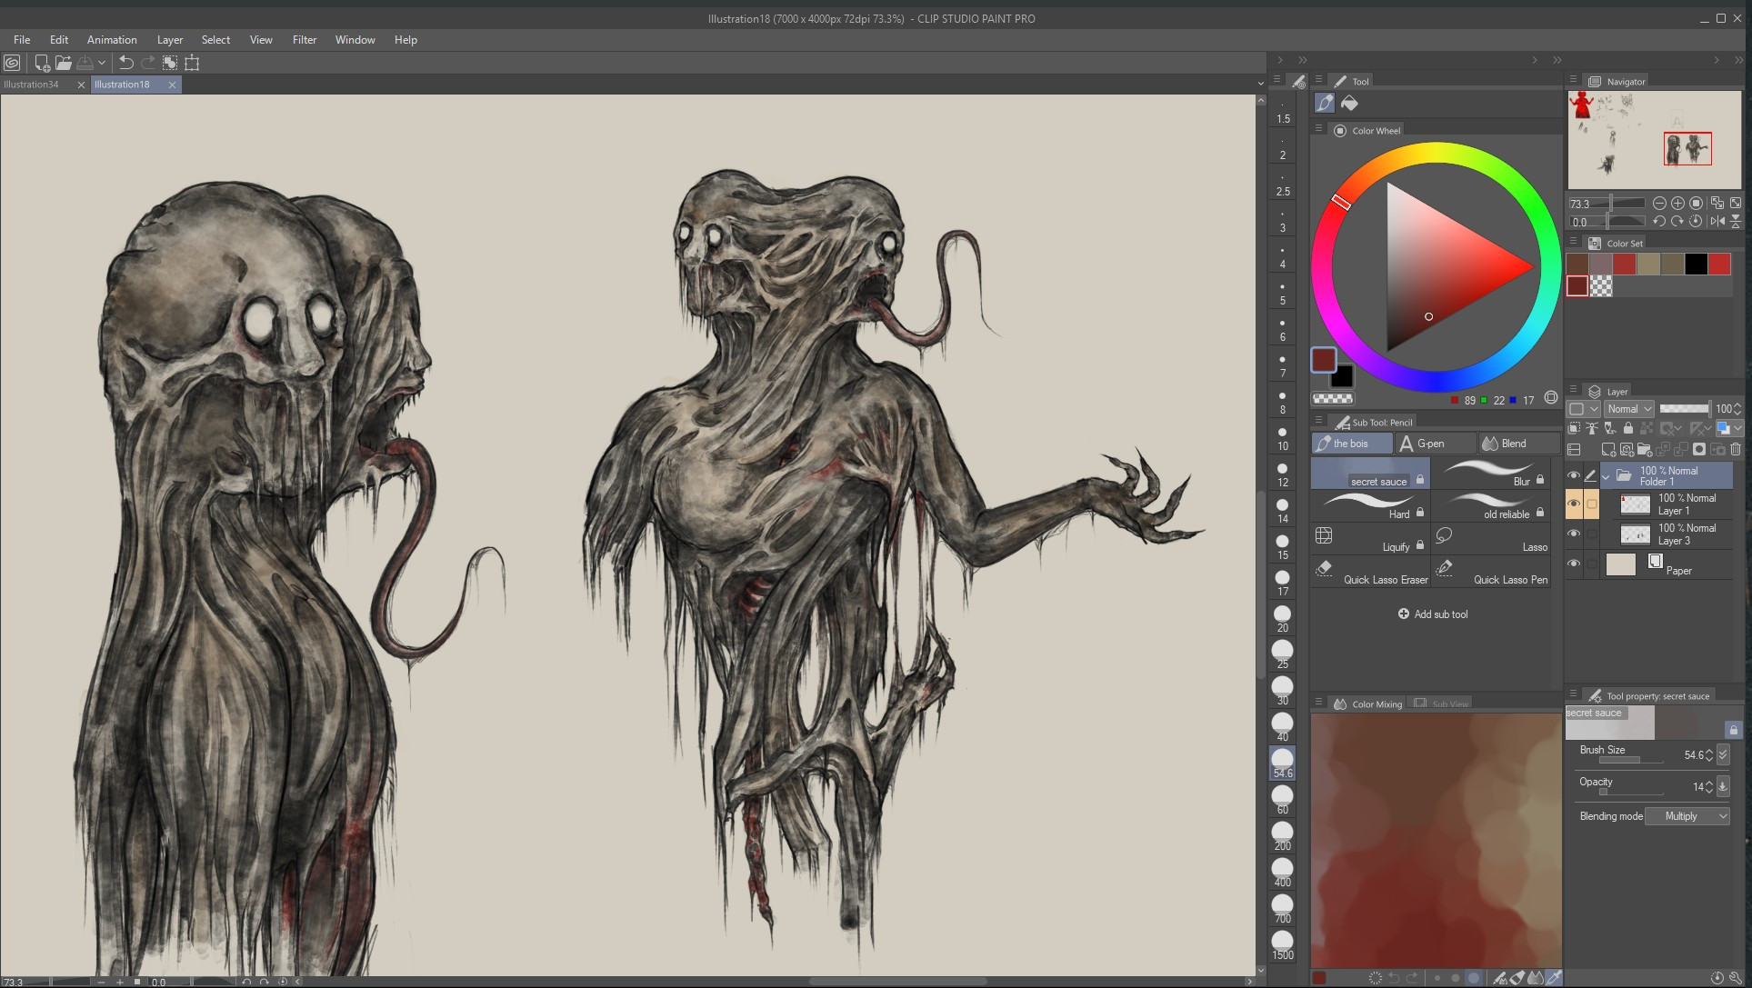Viewport: 1752px width, 988px height.
Task: Open Brush Size dynamics dropdown
Action: point(1723,754)
